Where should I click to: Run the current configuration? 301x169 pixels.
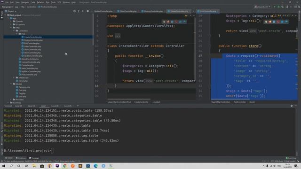pos(275,7)
